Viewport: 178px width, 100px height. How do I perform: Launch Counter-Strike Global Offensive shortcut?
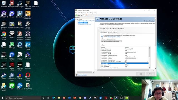tap(28, 15)
